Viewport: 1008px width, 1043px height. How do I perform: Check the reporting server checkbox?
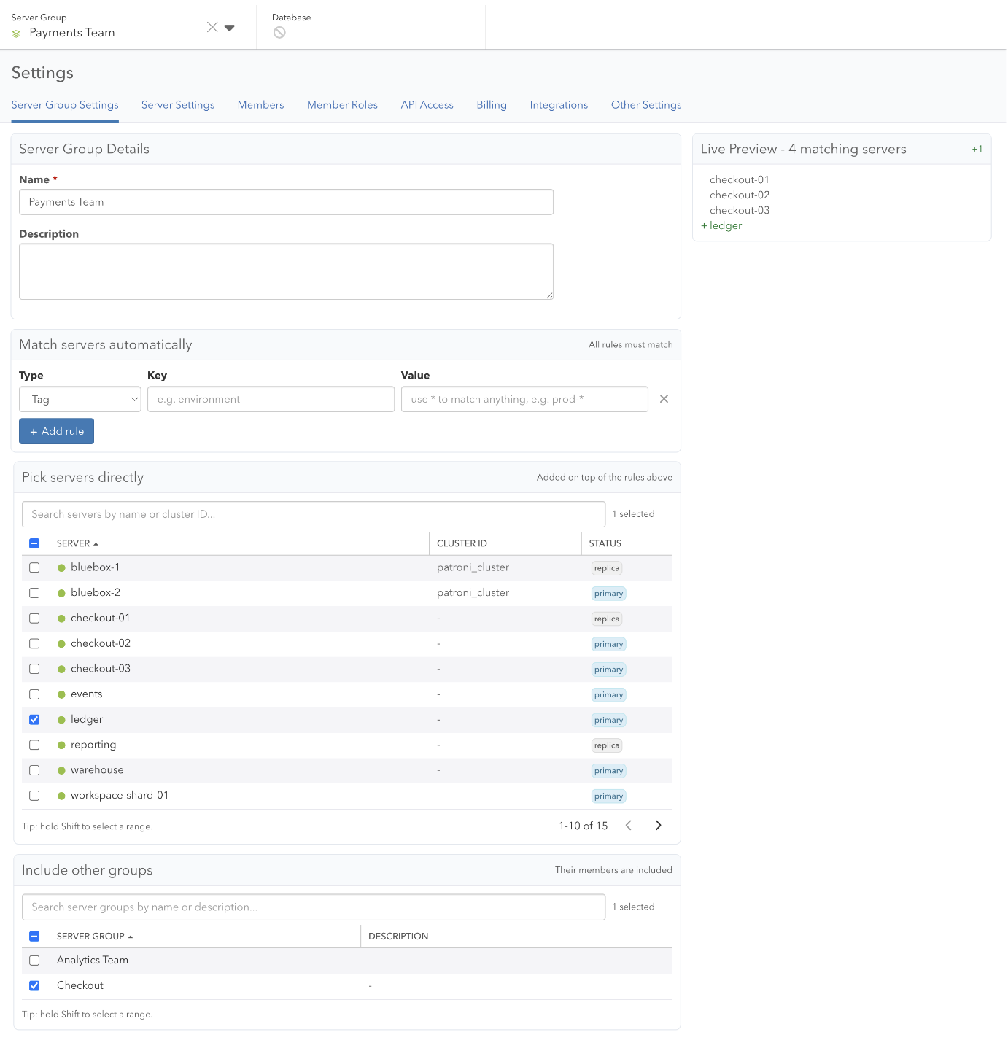click(34, 745)
